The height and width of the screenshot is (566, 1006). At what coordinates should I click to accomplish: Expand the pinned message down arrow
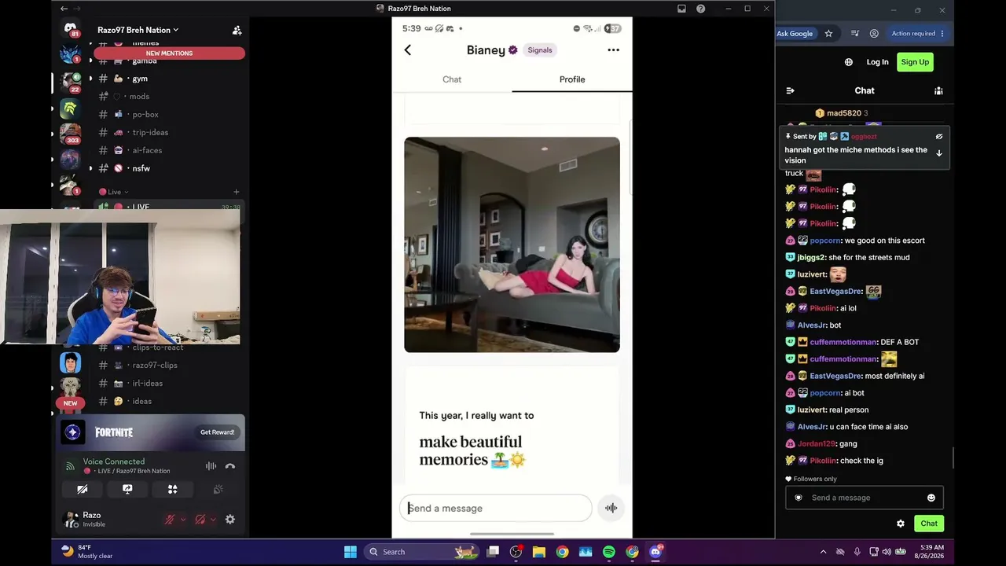[939, 153]
